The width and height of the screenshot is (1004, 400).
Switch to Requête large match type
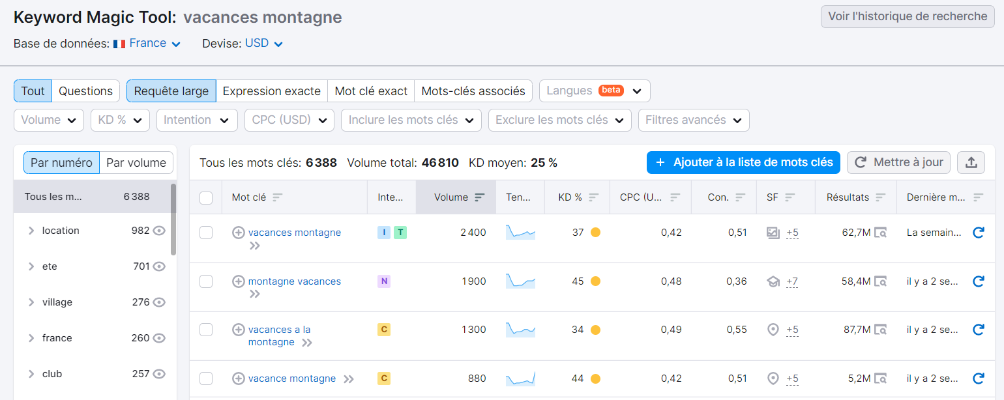[171, 91]
